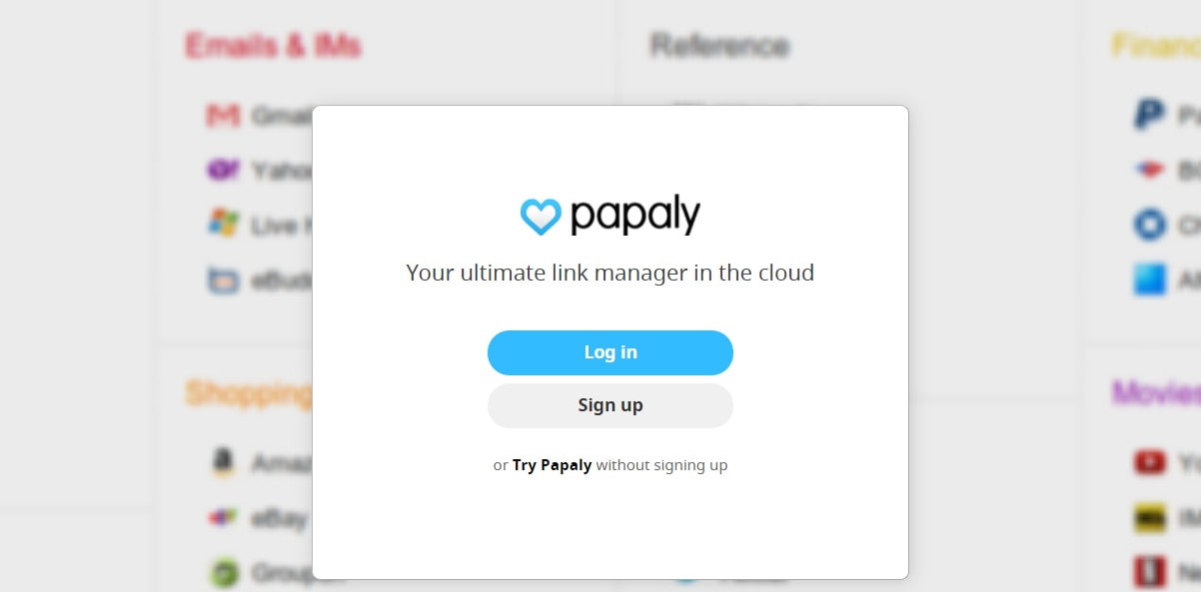The image size is (1201, 592).
Task: Open the Try Papaly link
Action: point(552,465)
